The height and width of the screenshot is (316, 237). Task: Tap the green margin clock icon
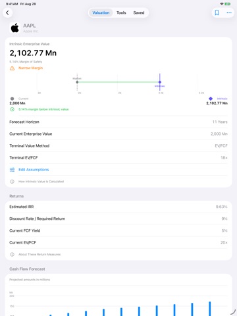pyautogui.click(x=13, y=109)
